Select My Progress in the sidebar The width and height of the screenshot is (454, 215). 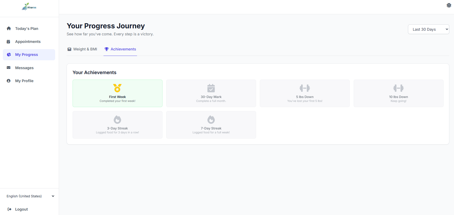tap(29, 55)
